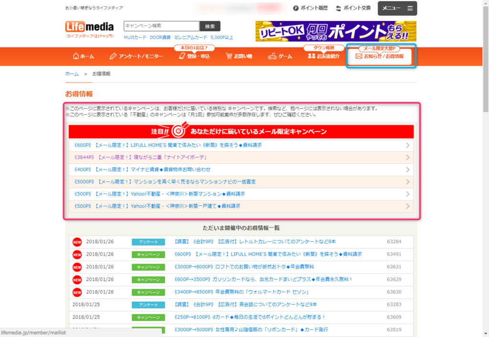Open the chevron on マンションナビ campaign row
Viewport: 489px width, 337px height.
408,182
